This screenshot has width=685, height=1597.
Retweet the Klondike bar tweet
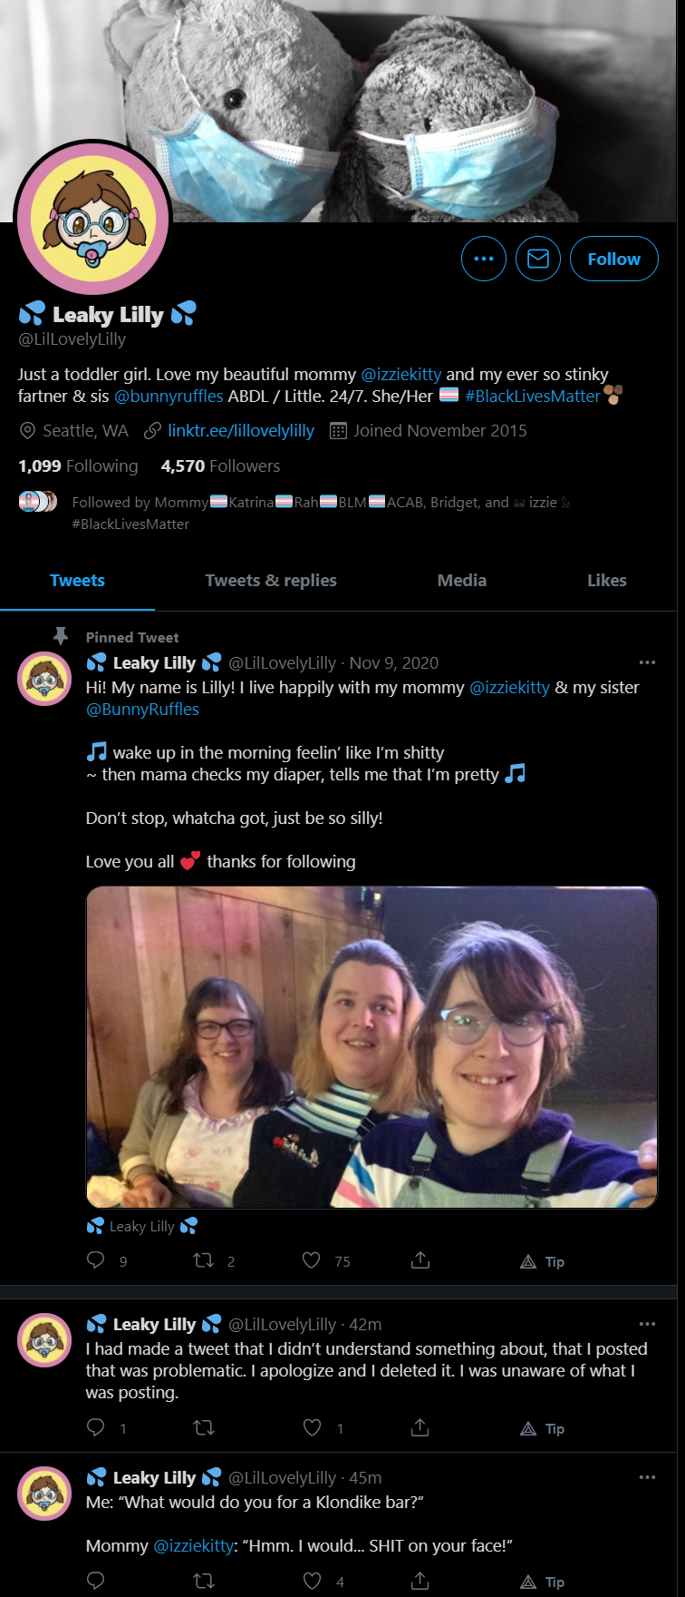pyautogui.click(x=204, y=1581)
